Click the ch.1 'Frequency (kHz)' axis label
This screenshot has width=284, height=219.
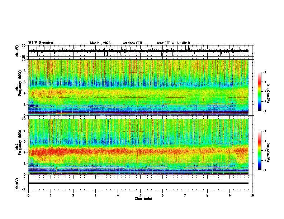pos(20,83)
